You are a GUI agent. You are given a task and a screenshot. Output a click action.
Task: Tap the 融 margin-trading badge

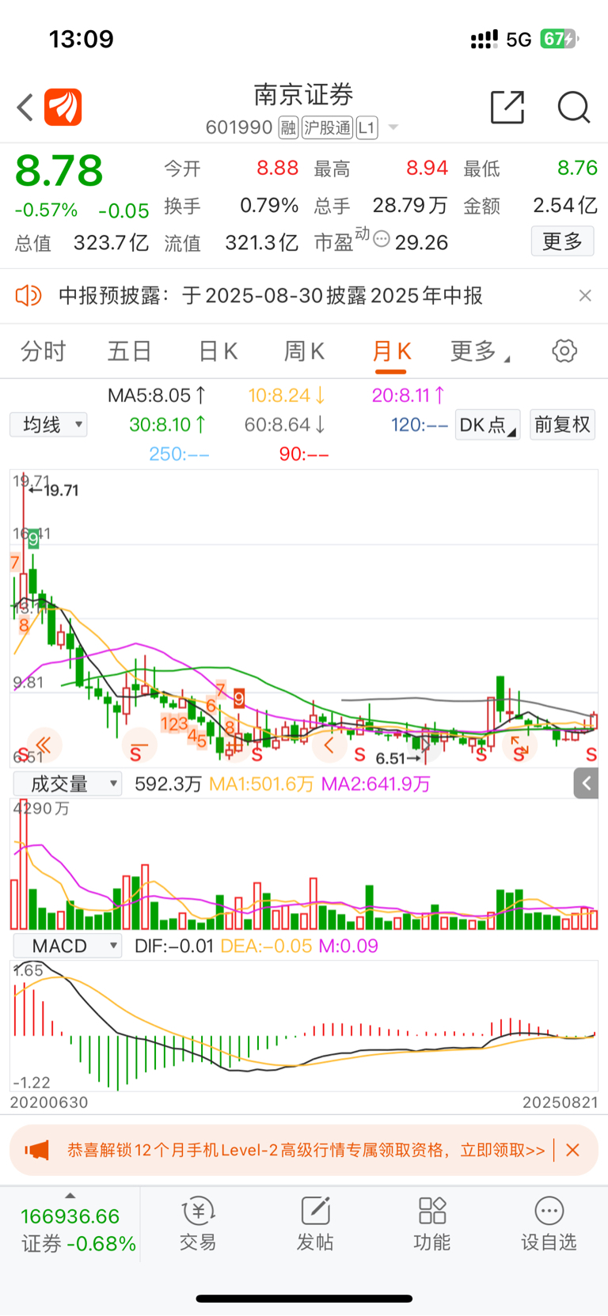tap(288, 127)
